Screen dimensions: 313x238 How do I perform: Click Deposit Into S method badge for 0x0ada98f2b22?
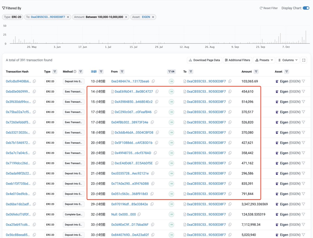(74, 173)
